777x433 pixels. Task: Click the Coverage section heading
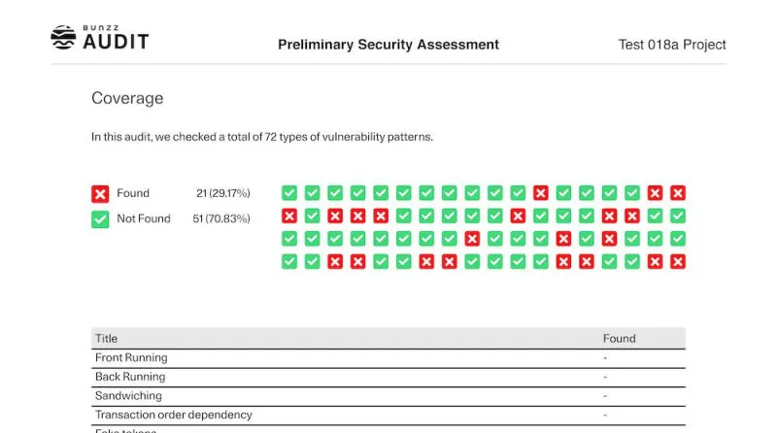[x=127, y=98]
